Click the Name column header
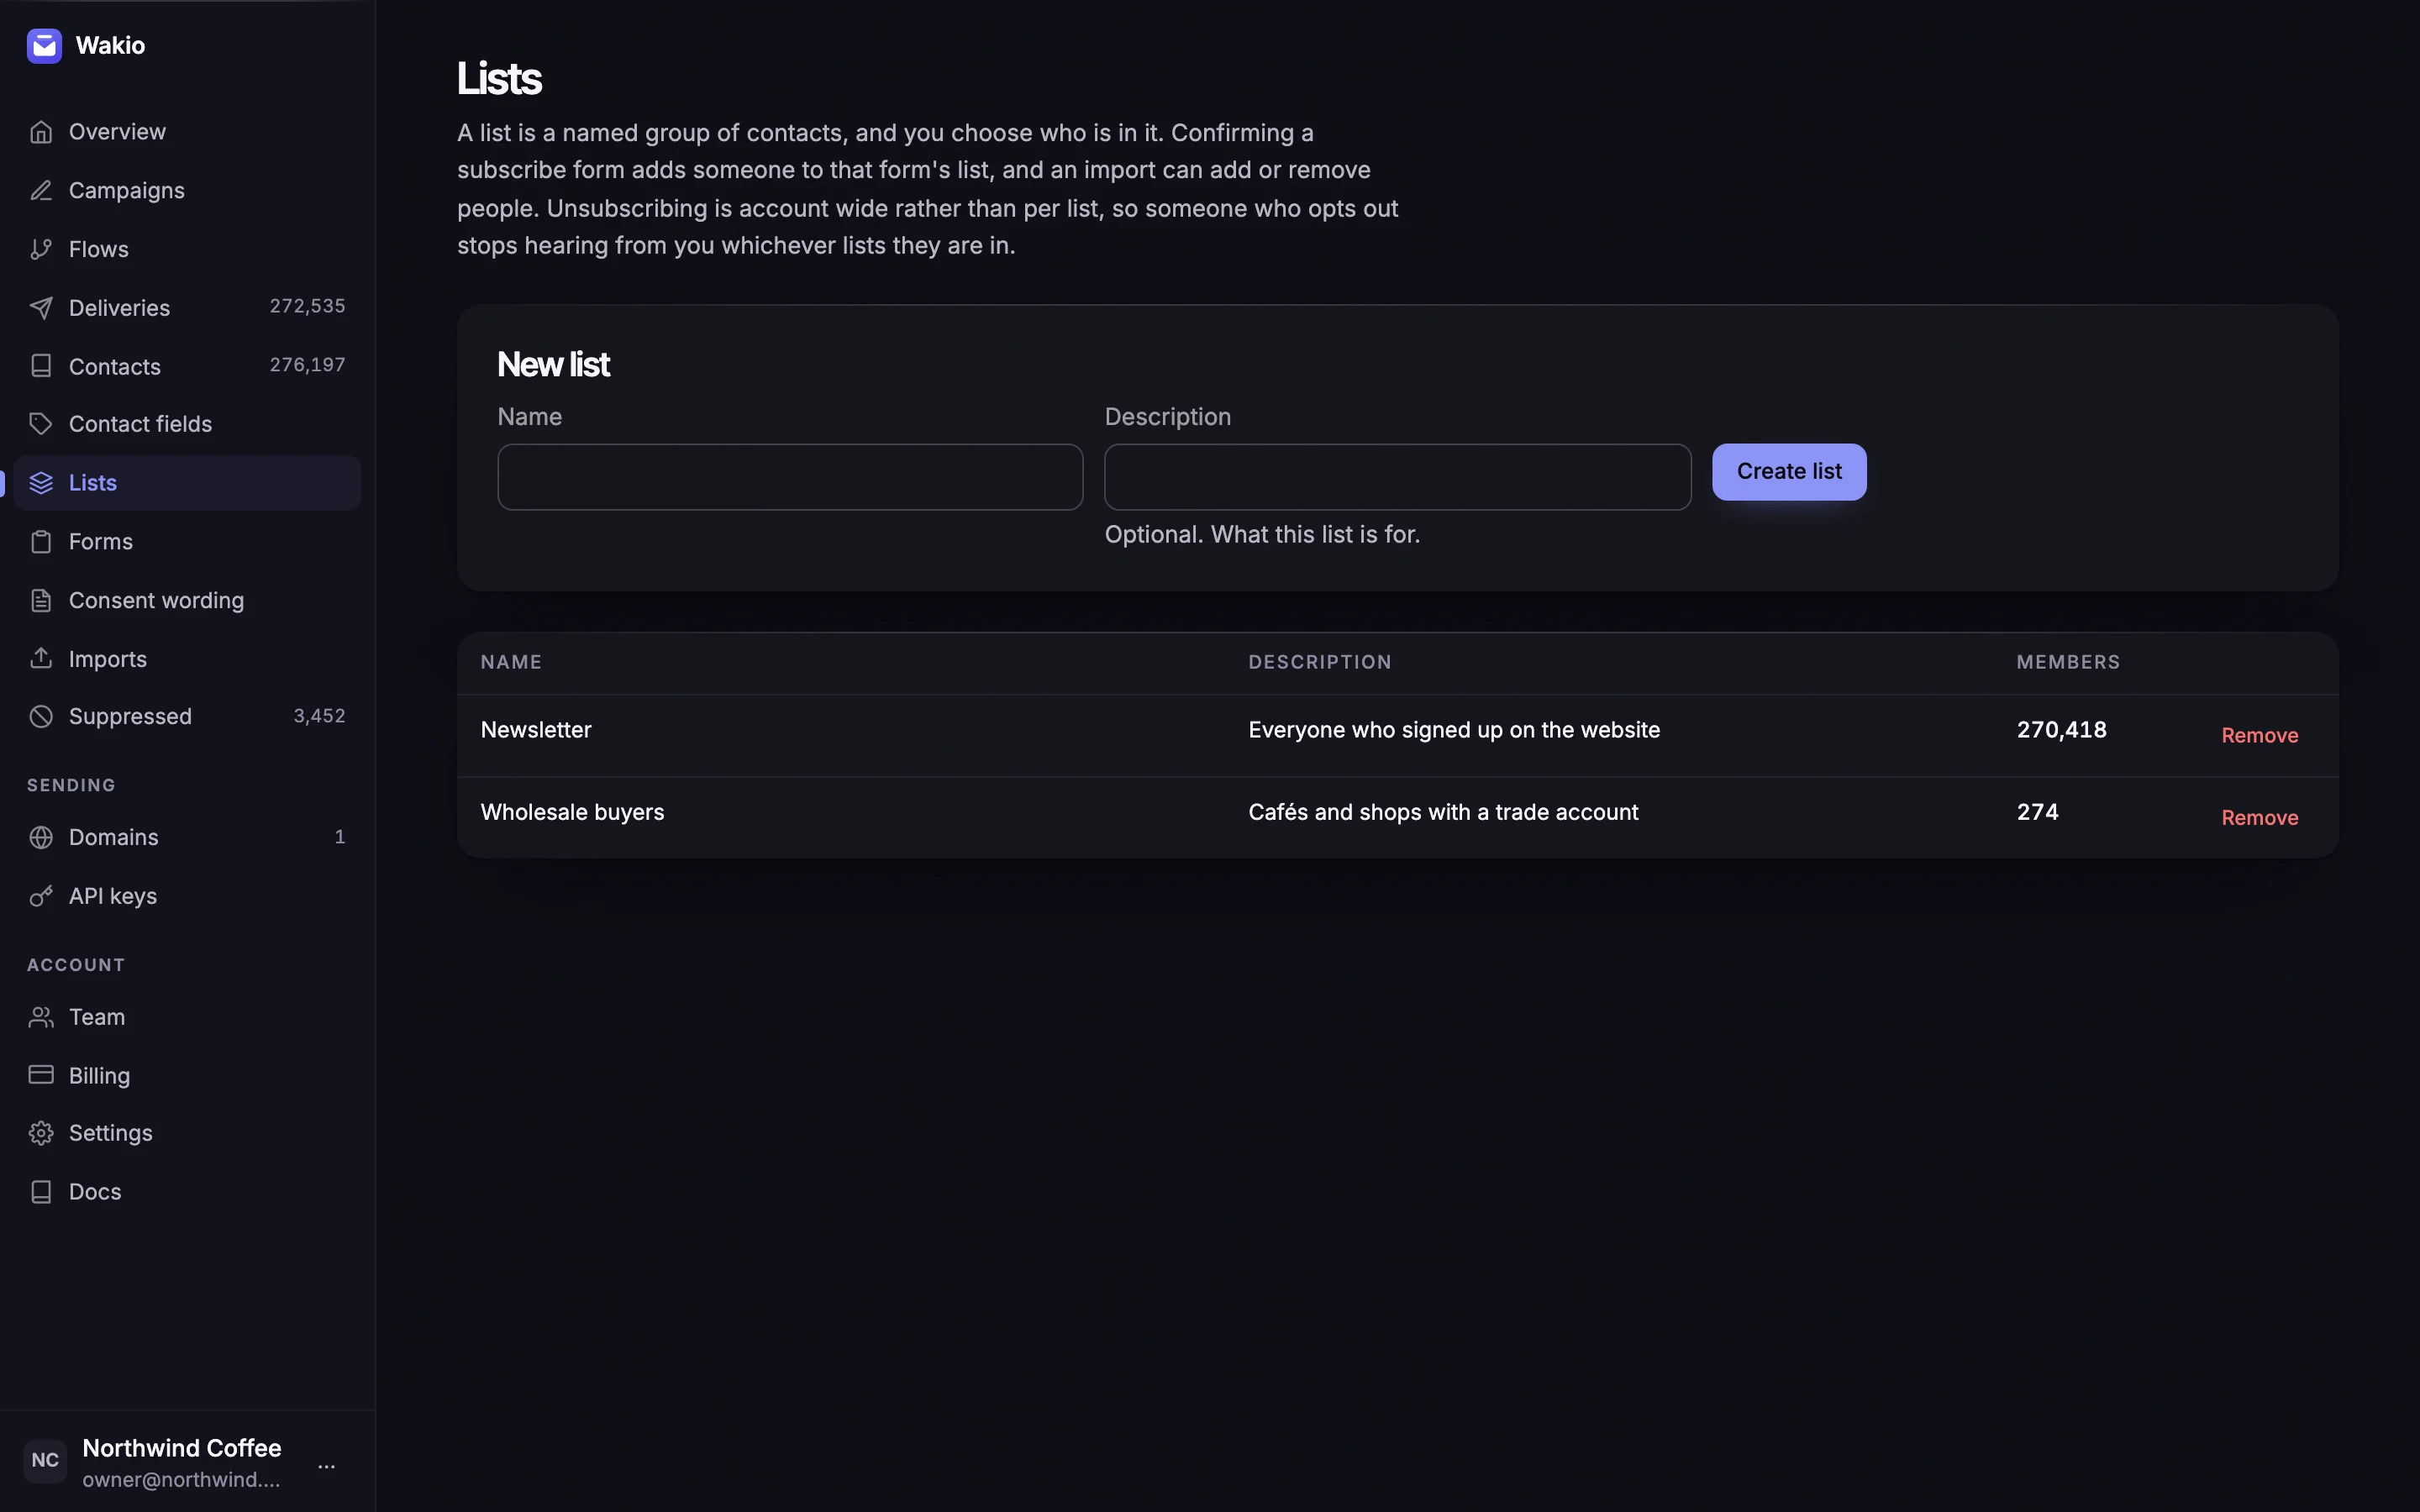This screenshot has height=1512, width=2420. pos(511,662)
